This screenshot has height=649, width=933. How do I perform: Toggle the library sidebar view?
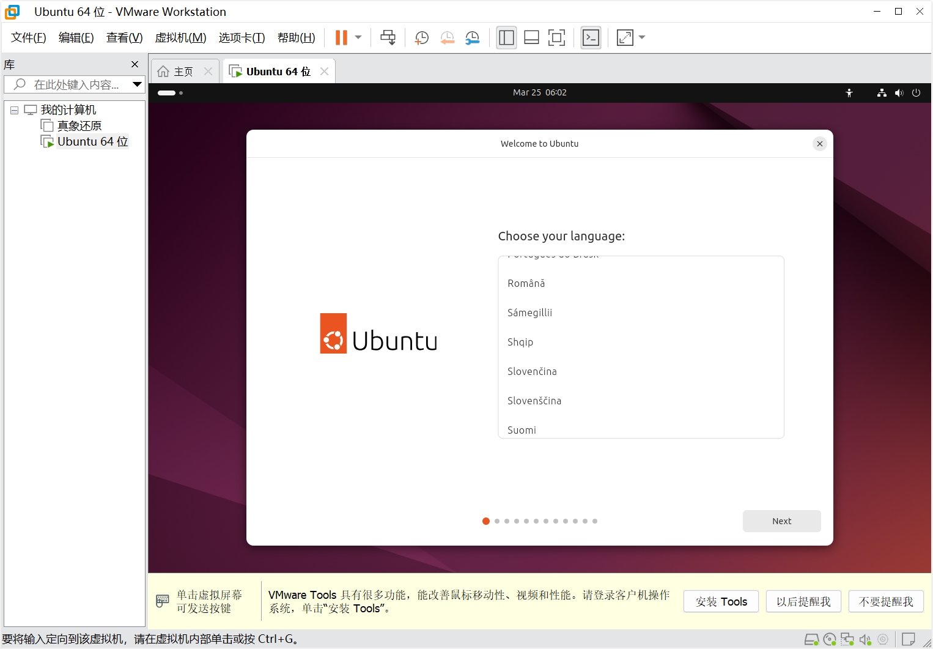point(506,37)
